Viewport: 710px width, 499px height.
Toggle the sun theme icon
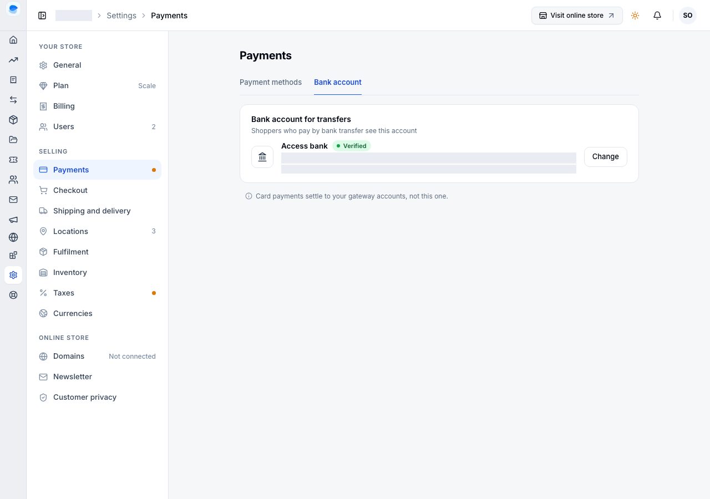635,16
